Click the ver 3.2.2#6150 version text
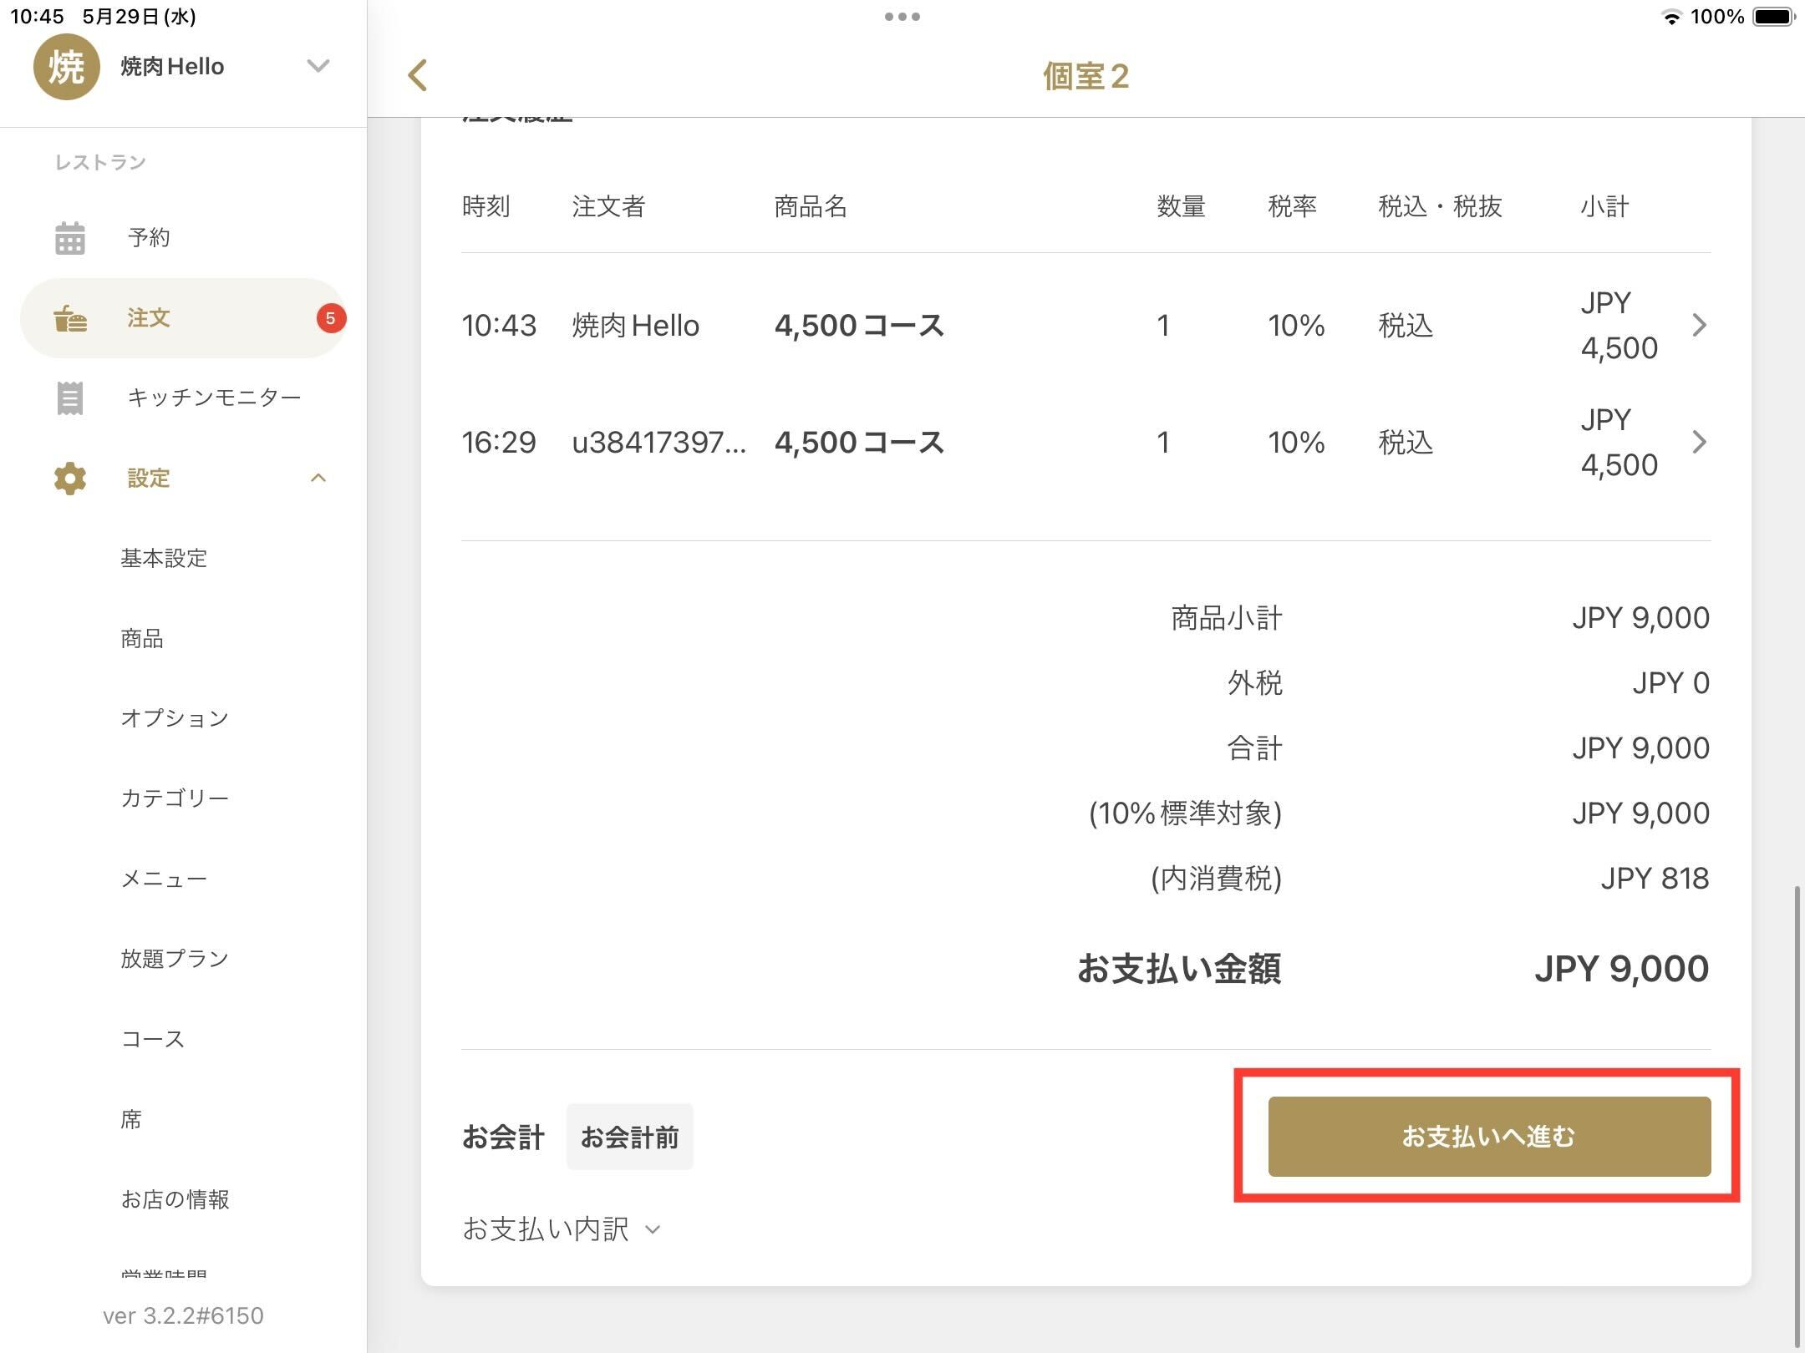This screenshot has height=1353, width=1805. [183, 1315]
